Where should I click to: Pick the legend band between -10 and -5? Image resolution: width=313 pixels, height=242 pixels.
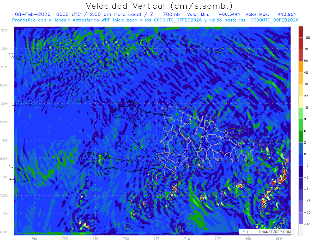click(x=301, y=183)
